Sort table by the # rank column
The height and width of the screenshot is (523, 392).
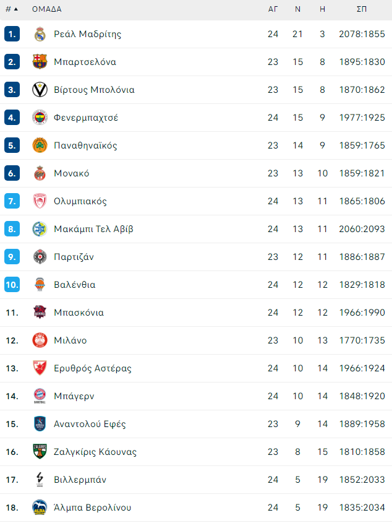point(12,9)
